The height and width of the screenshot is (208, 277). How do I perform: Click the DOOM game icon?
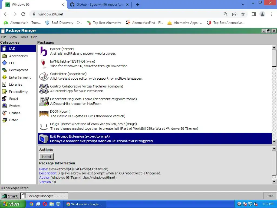(44, 114)
